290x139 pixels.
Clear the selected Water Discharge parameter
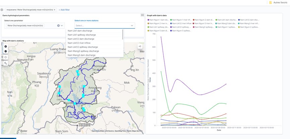pos(58,25)
